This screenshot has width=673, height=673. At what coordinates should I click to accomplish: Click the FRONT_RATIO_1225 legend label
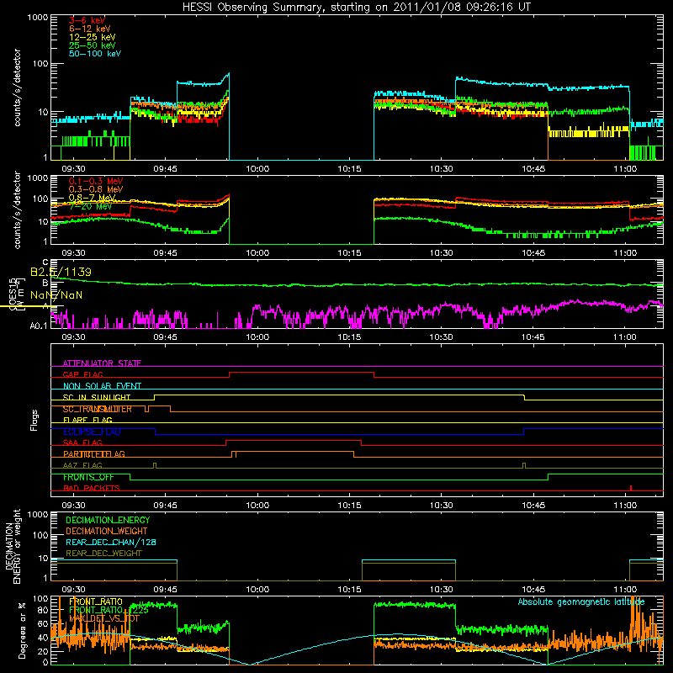pos(109,610)
